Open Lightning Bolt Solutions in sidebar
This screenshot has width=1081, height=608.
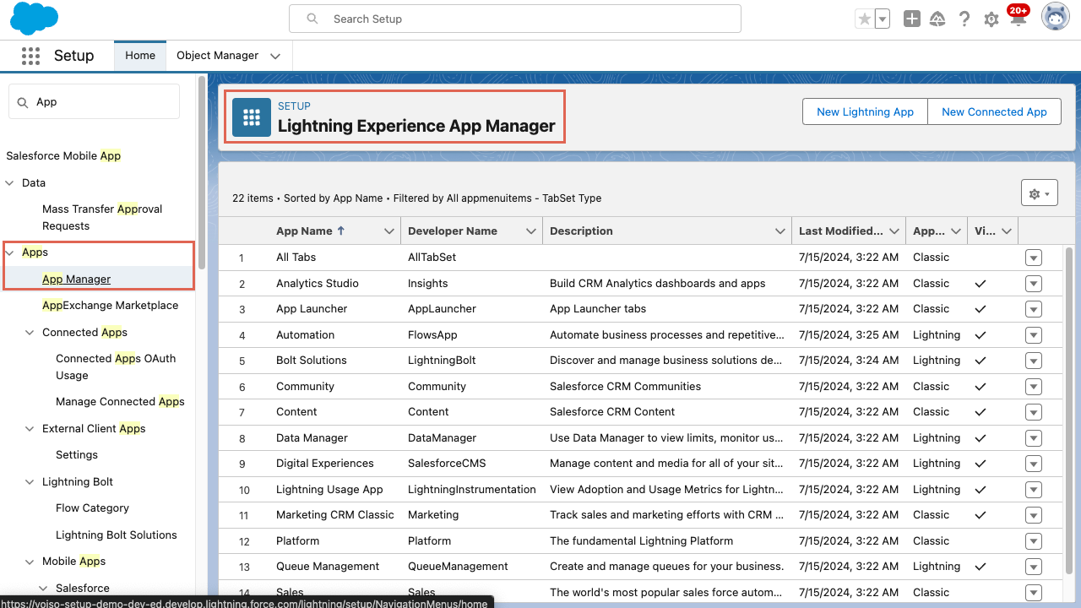coord(117,535)
